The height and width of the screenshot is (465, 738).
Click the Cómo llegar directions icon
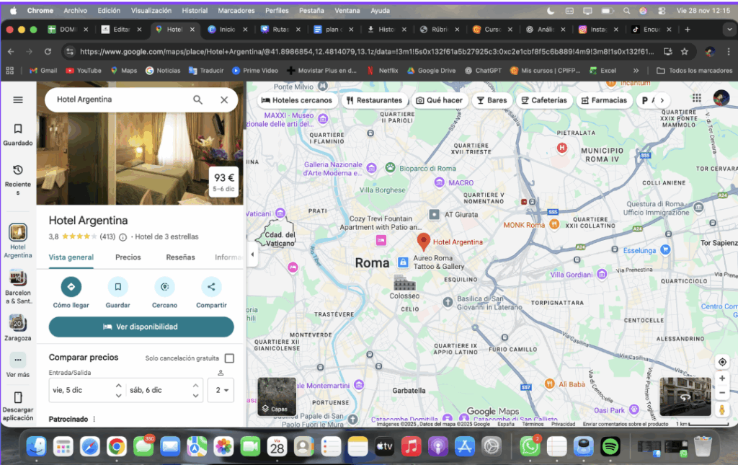[x=71, y=287]
